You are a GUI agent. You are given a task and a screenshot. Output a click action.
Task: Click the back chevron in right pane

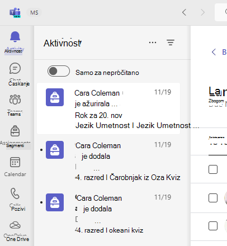(x=214, y=52)
